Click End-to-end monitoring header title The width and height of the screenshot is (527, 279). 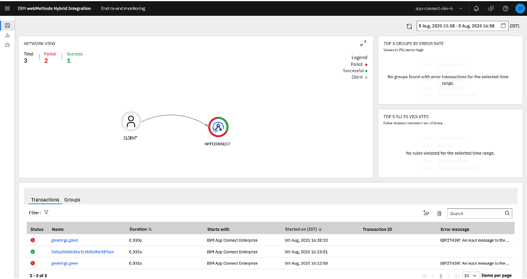click(x=123, y=9)
